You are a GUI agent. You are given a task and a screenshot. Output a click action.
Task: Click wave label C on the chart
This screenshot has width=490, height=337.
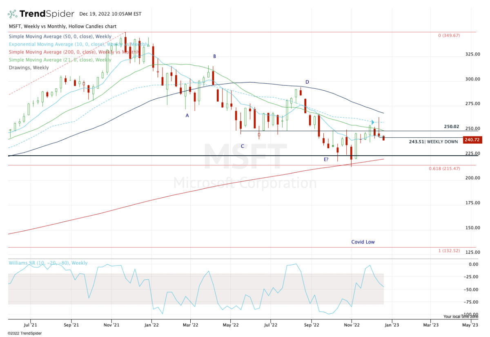(242, 146)
